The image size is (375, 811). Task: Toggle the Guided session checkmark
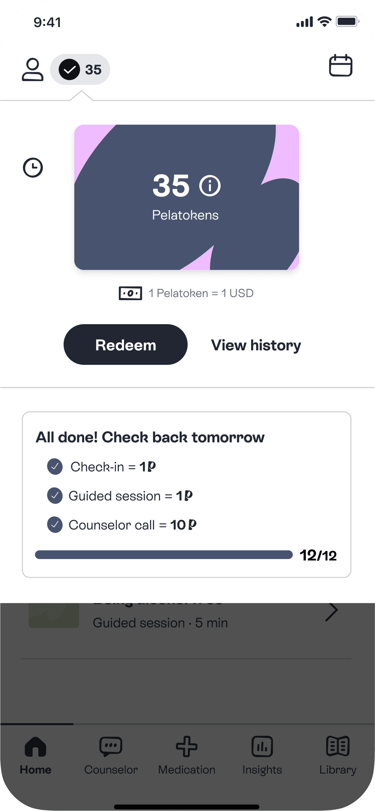click(55, 496)
